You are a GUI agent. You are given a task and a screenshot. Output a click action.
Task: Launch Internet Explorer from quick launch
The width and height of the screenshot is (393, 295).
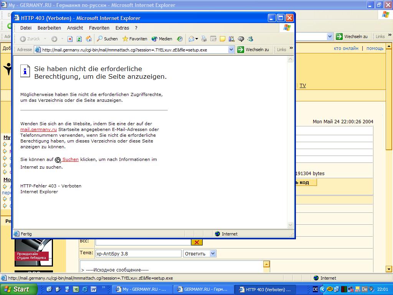click(x=85, y=289)
